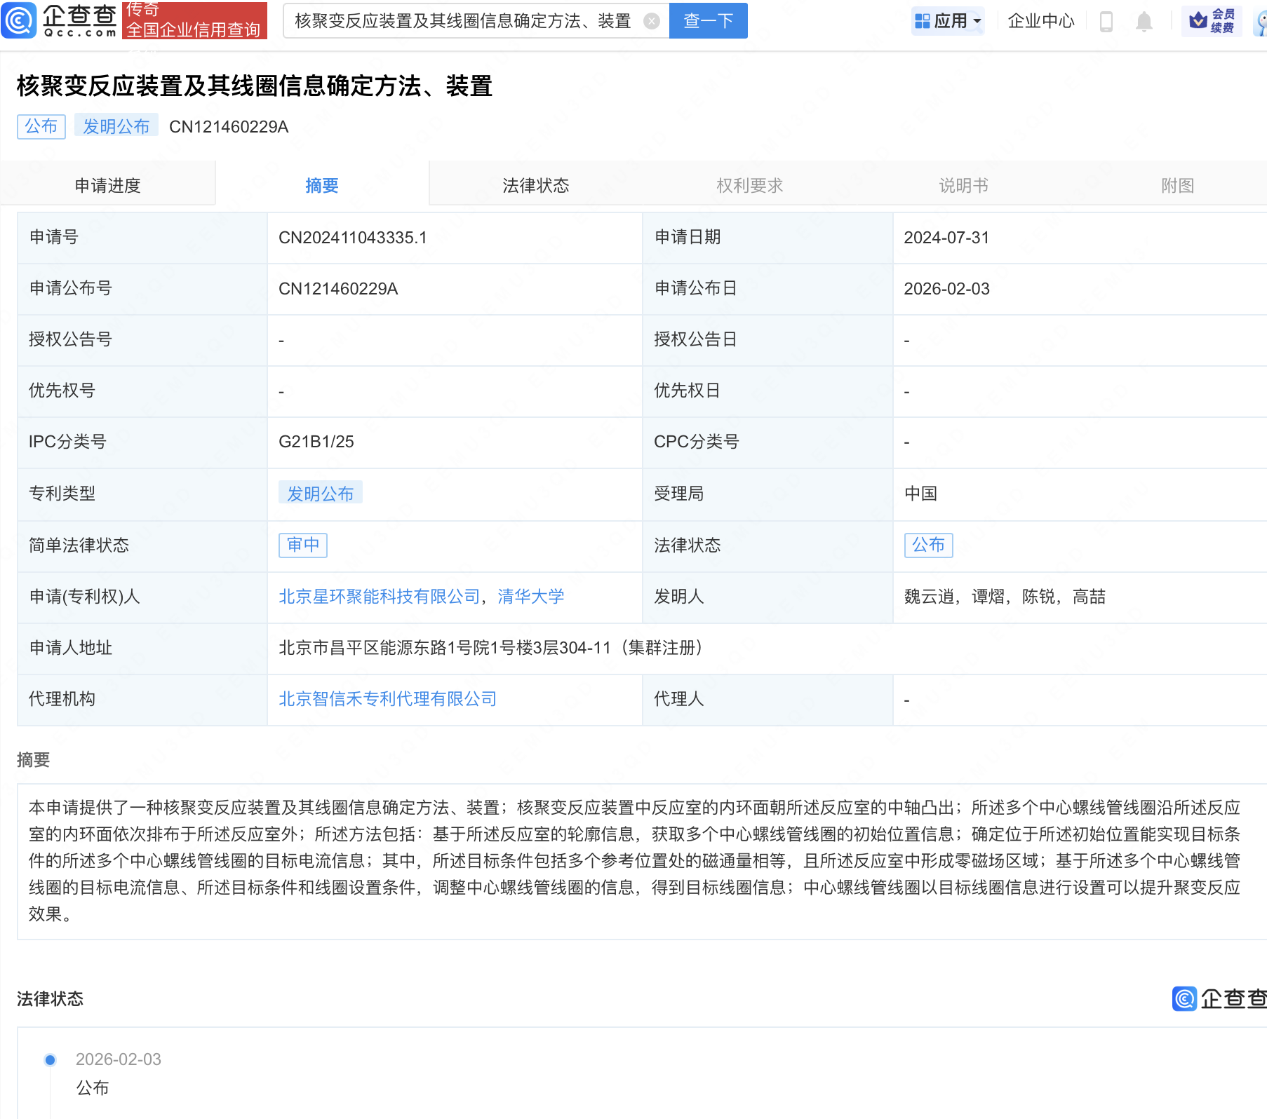Image resolution: width=1267 pixels, height=1119 pixels.
Task: Click the 2026-02-03 timeline marker dot
Action: pyautogui.click(x=50, y=1059)
